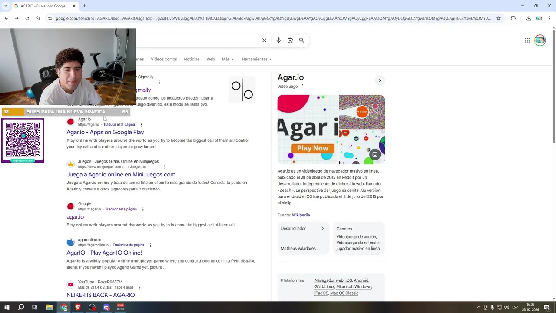556x313 pixels.
Task: Translate the ir.agar.io result page
Action: (121, 210)
